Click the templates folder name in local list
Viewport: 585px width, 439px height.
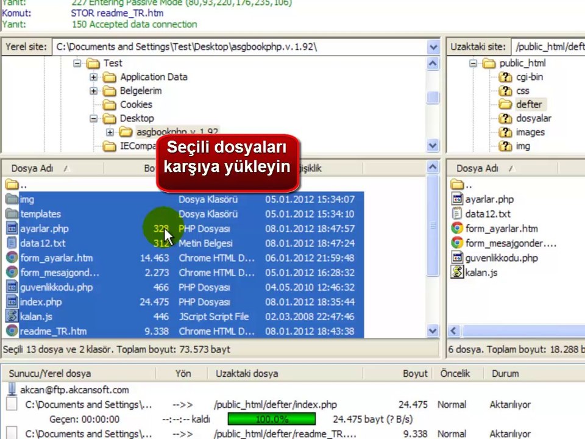pyautogui.click(x=40, y=214)
